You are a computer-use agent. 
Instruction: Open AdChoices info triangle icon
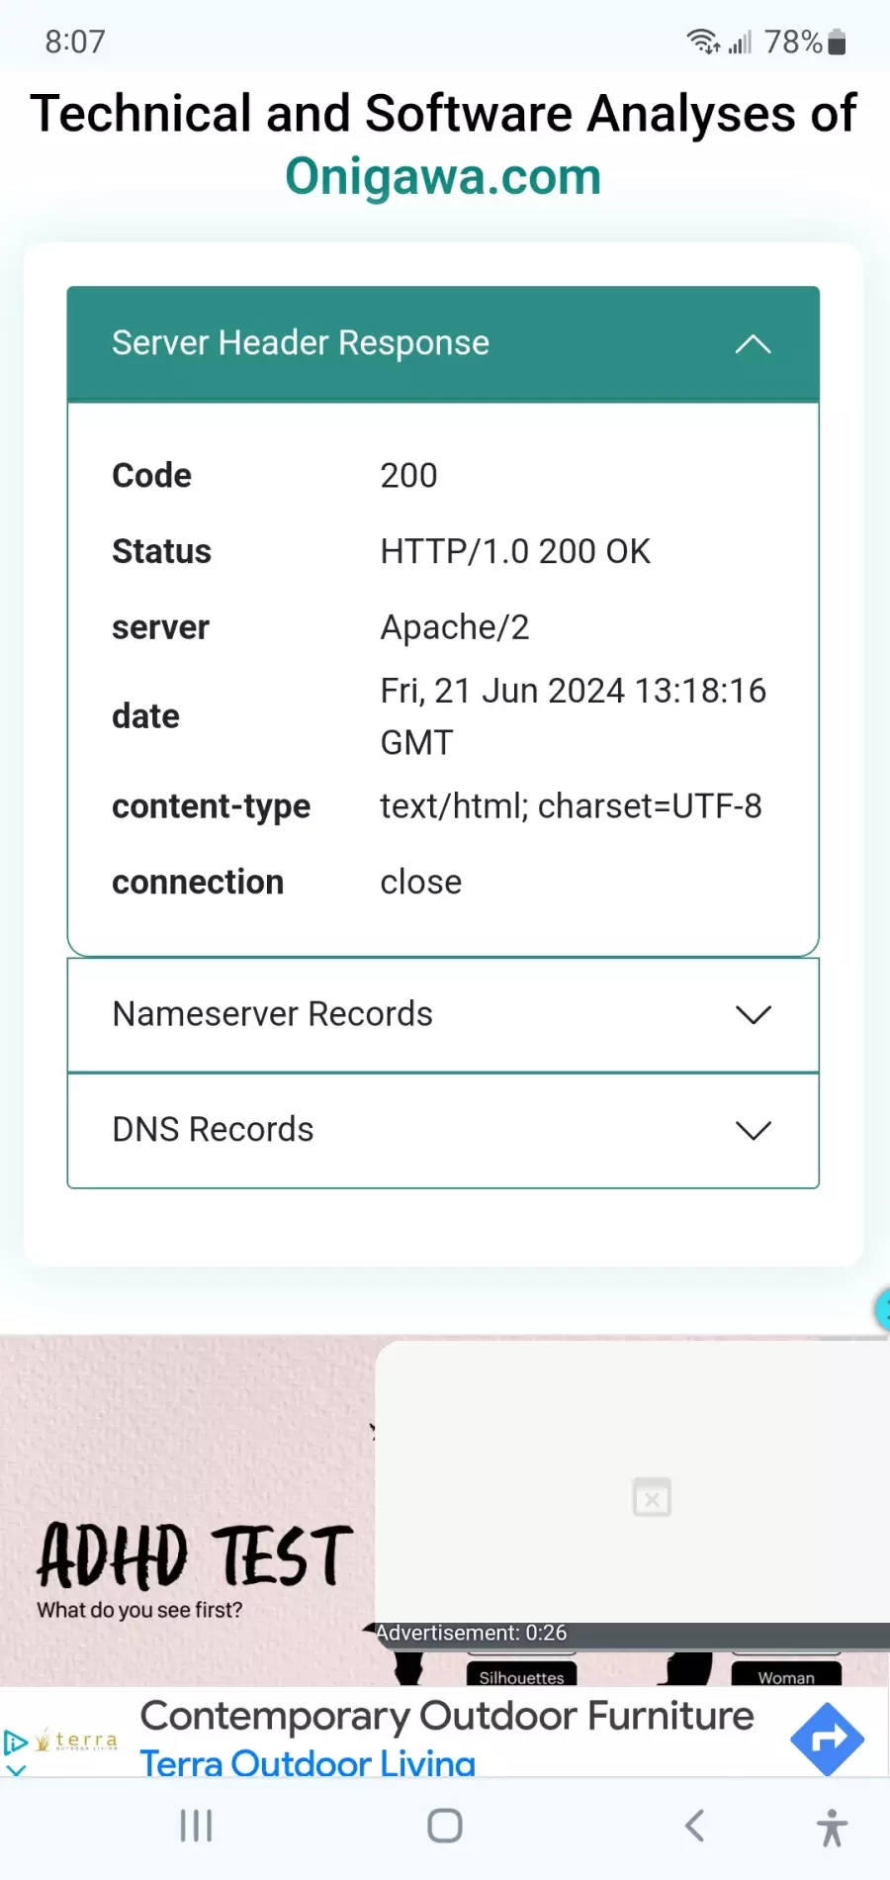pos(15,1741)
